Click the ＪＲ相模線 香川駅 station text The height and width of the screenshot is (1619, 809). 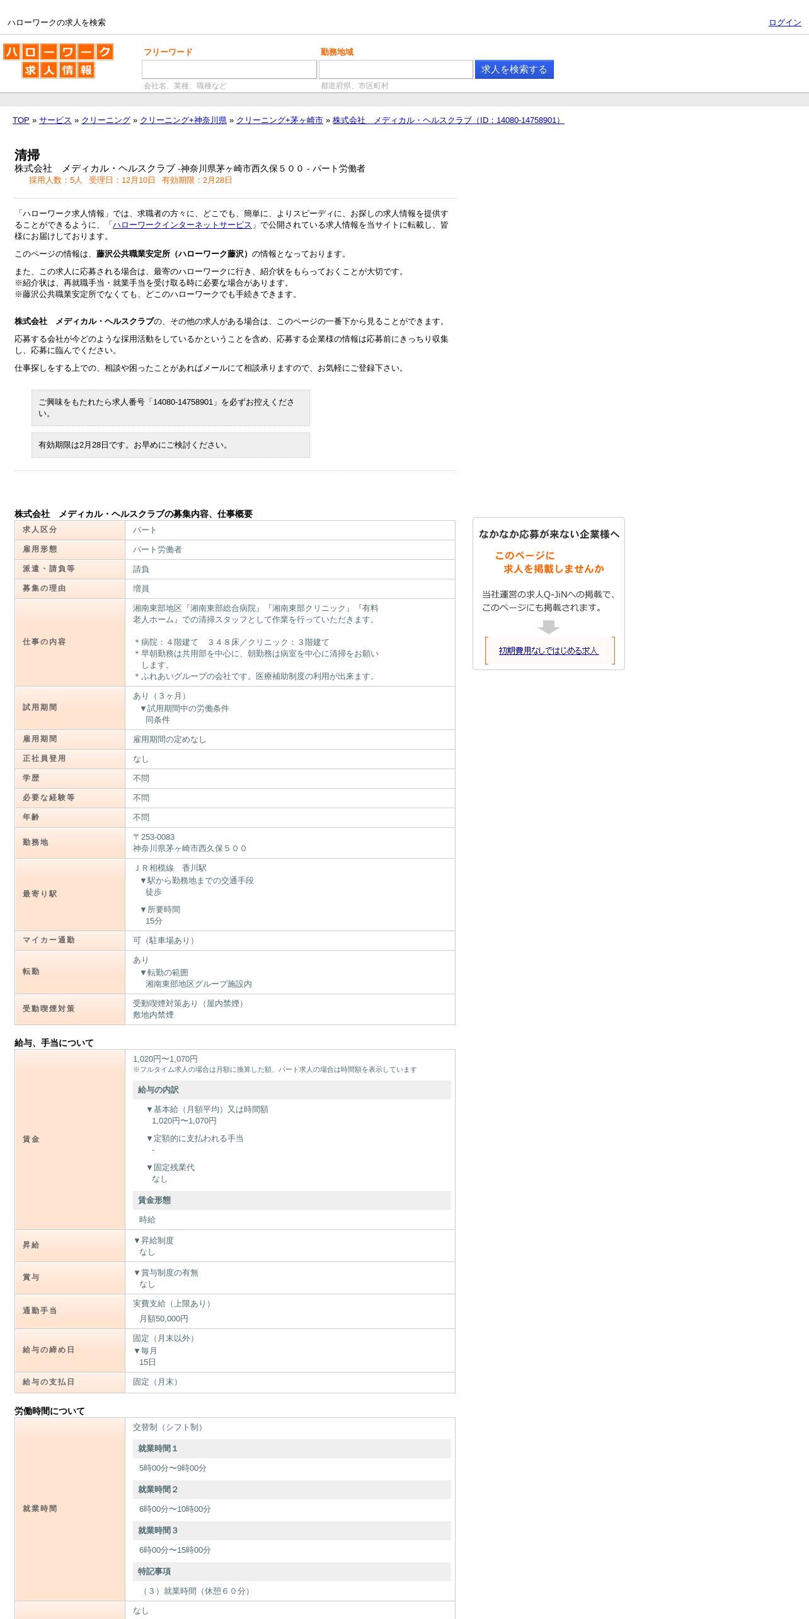(x=169, y=868)
